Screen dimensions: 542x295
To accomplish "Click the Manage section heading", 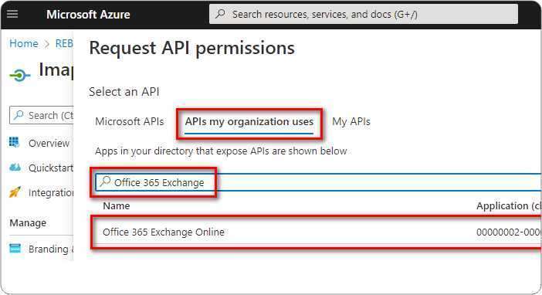I will (28, 223).
